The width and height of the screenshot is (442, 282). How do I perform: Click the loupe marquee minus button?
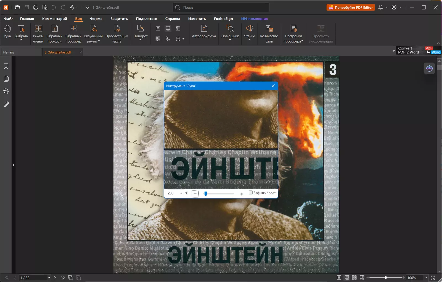pyautogui.click(x=195, y=194)
